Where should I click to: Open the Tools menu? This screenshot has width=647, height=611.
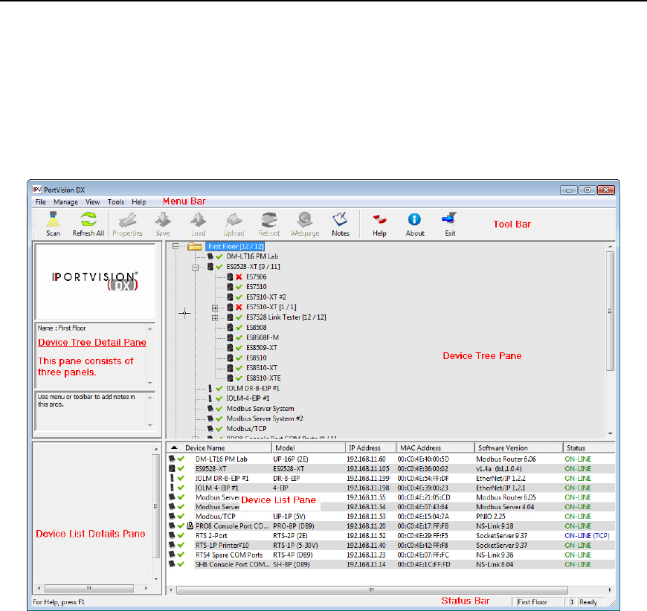(116, 202)
